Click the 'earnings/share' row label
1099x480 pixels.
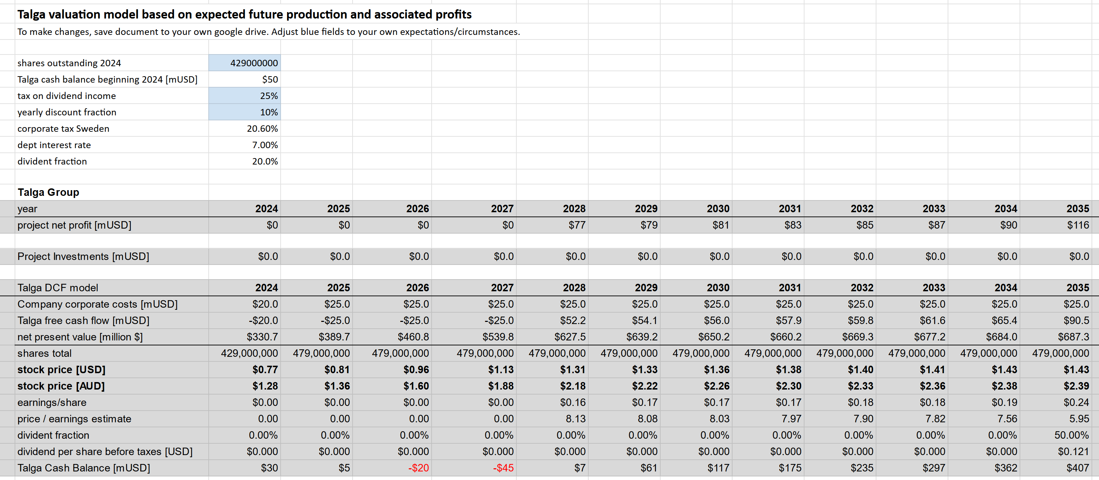tap(52, 402)
